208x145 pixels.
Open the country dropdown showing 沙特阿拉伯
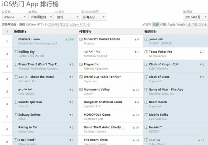[41, 17]
